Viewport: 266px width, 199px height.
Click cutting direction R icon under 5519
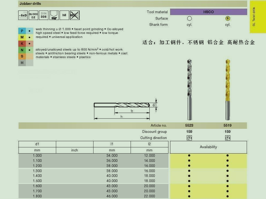pyautogui.click(x=228, y=138)
